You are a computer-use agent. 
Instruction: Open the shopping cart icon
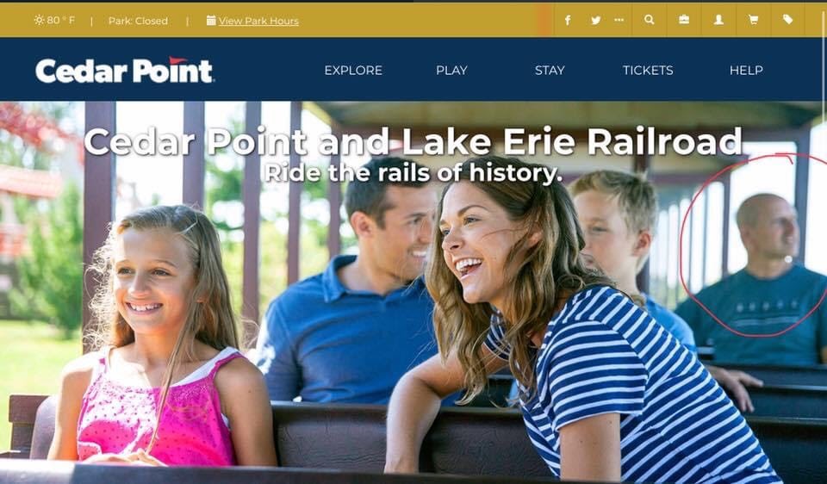(753, 20)
